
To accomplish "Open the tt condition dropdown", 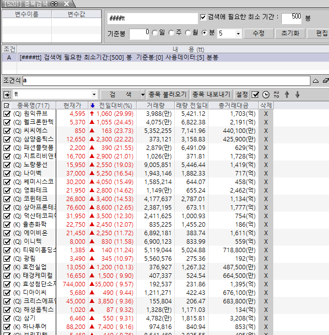I will (94, 94).
